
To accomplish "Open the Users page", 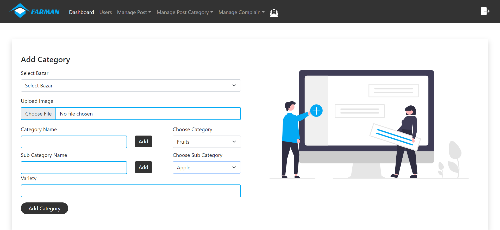I will [x=105, y=12].
